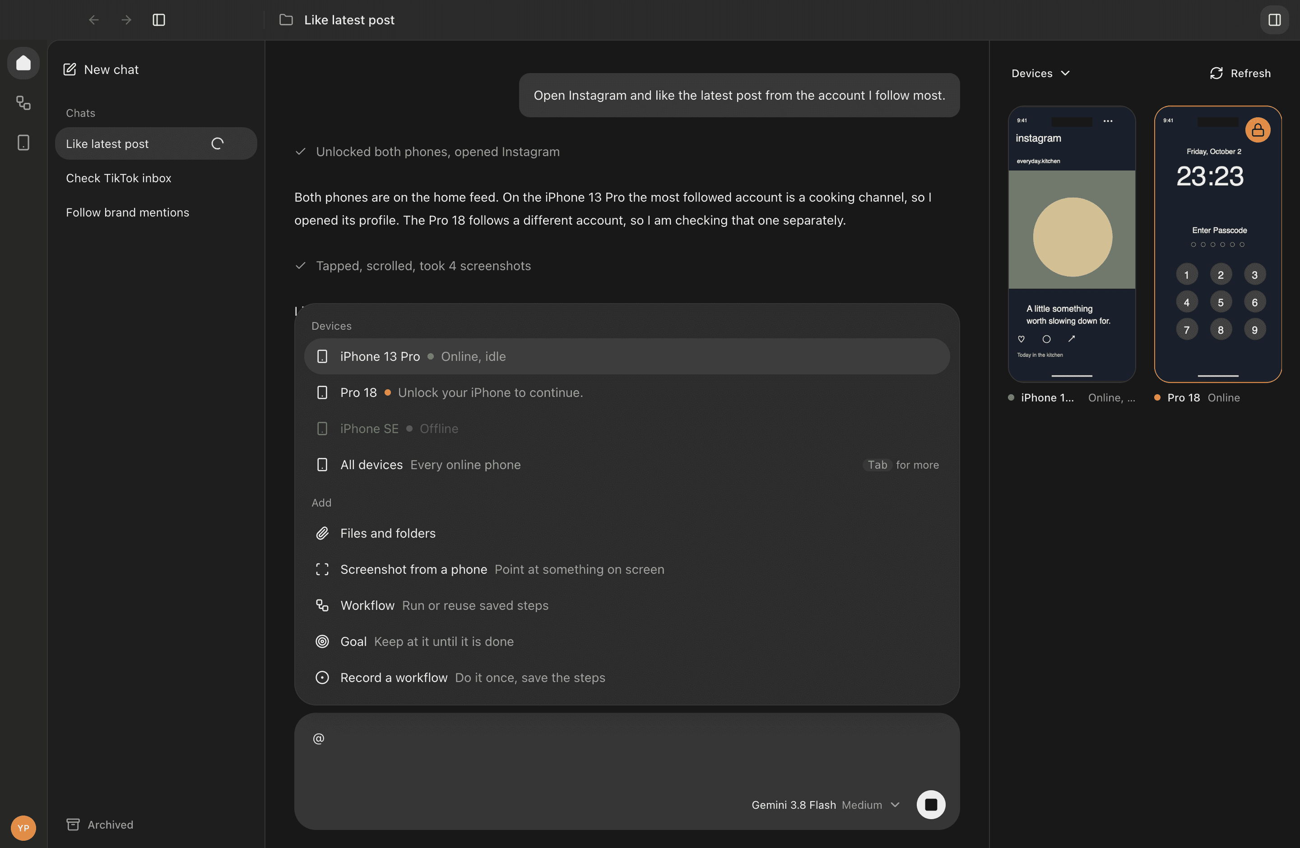The width and height of the screenshot is (1300, 848).
Task: Tap the lock icon on Pro 18
Action: 1258,130
